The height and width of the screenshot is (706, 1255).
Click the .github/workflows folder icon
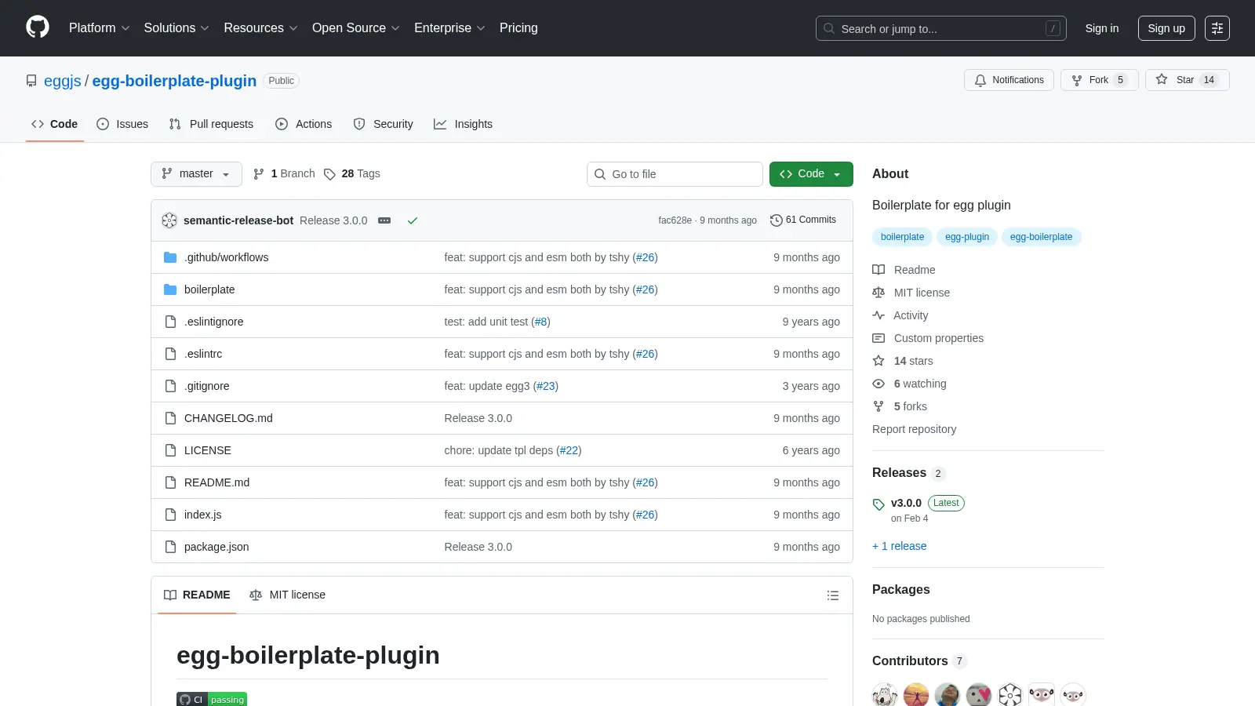(170, 257)
